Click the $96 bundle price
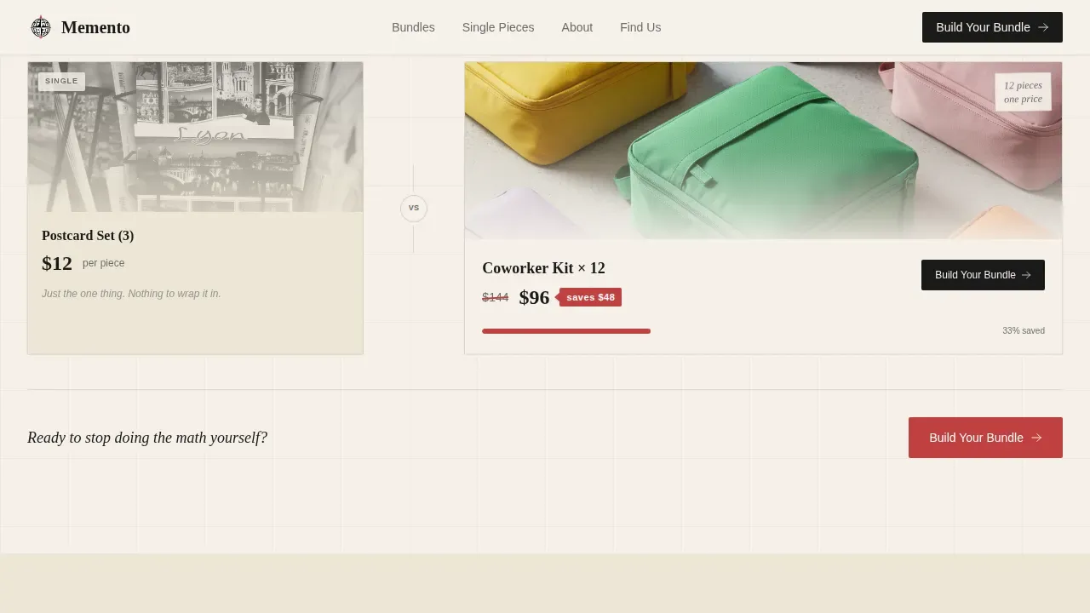The height and width of the screenshot is (613, 1090). click(x=534, y=297)
